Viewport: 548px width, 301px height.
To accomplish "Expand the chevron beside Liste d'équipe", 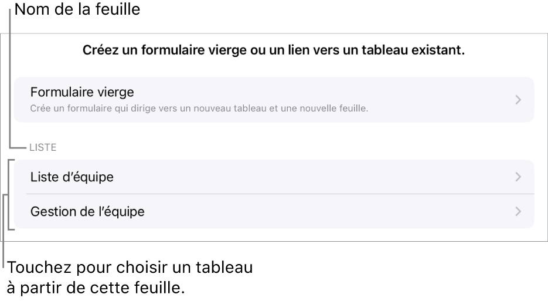I will click(518, 177).
